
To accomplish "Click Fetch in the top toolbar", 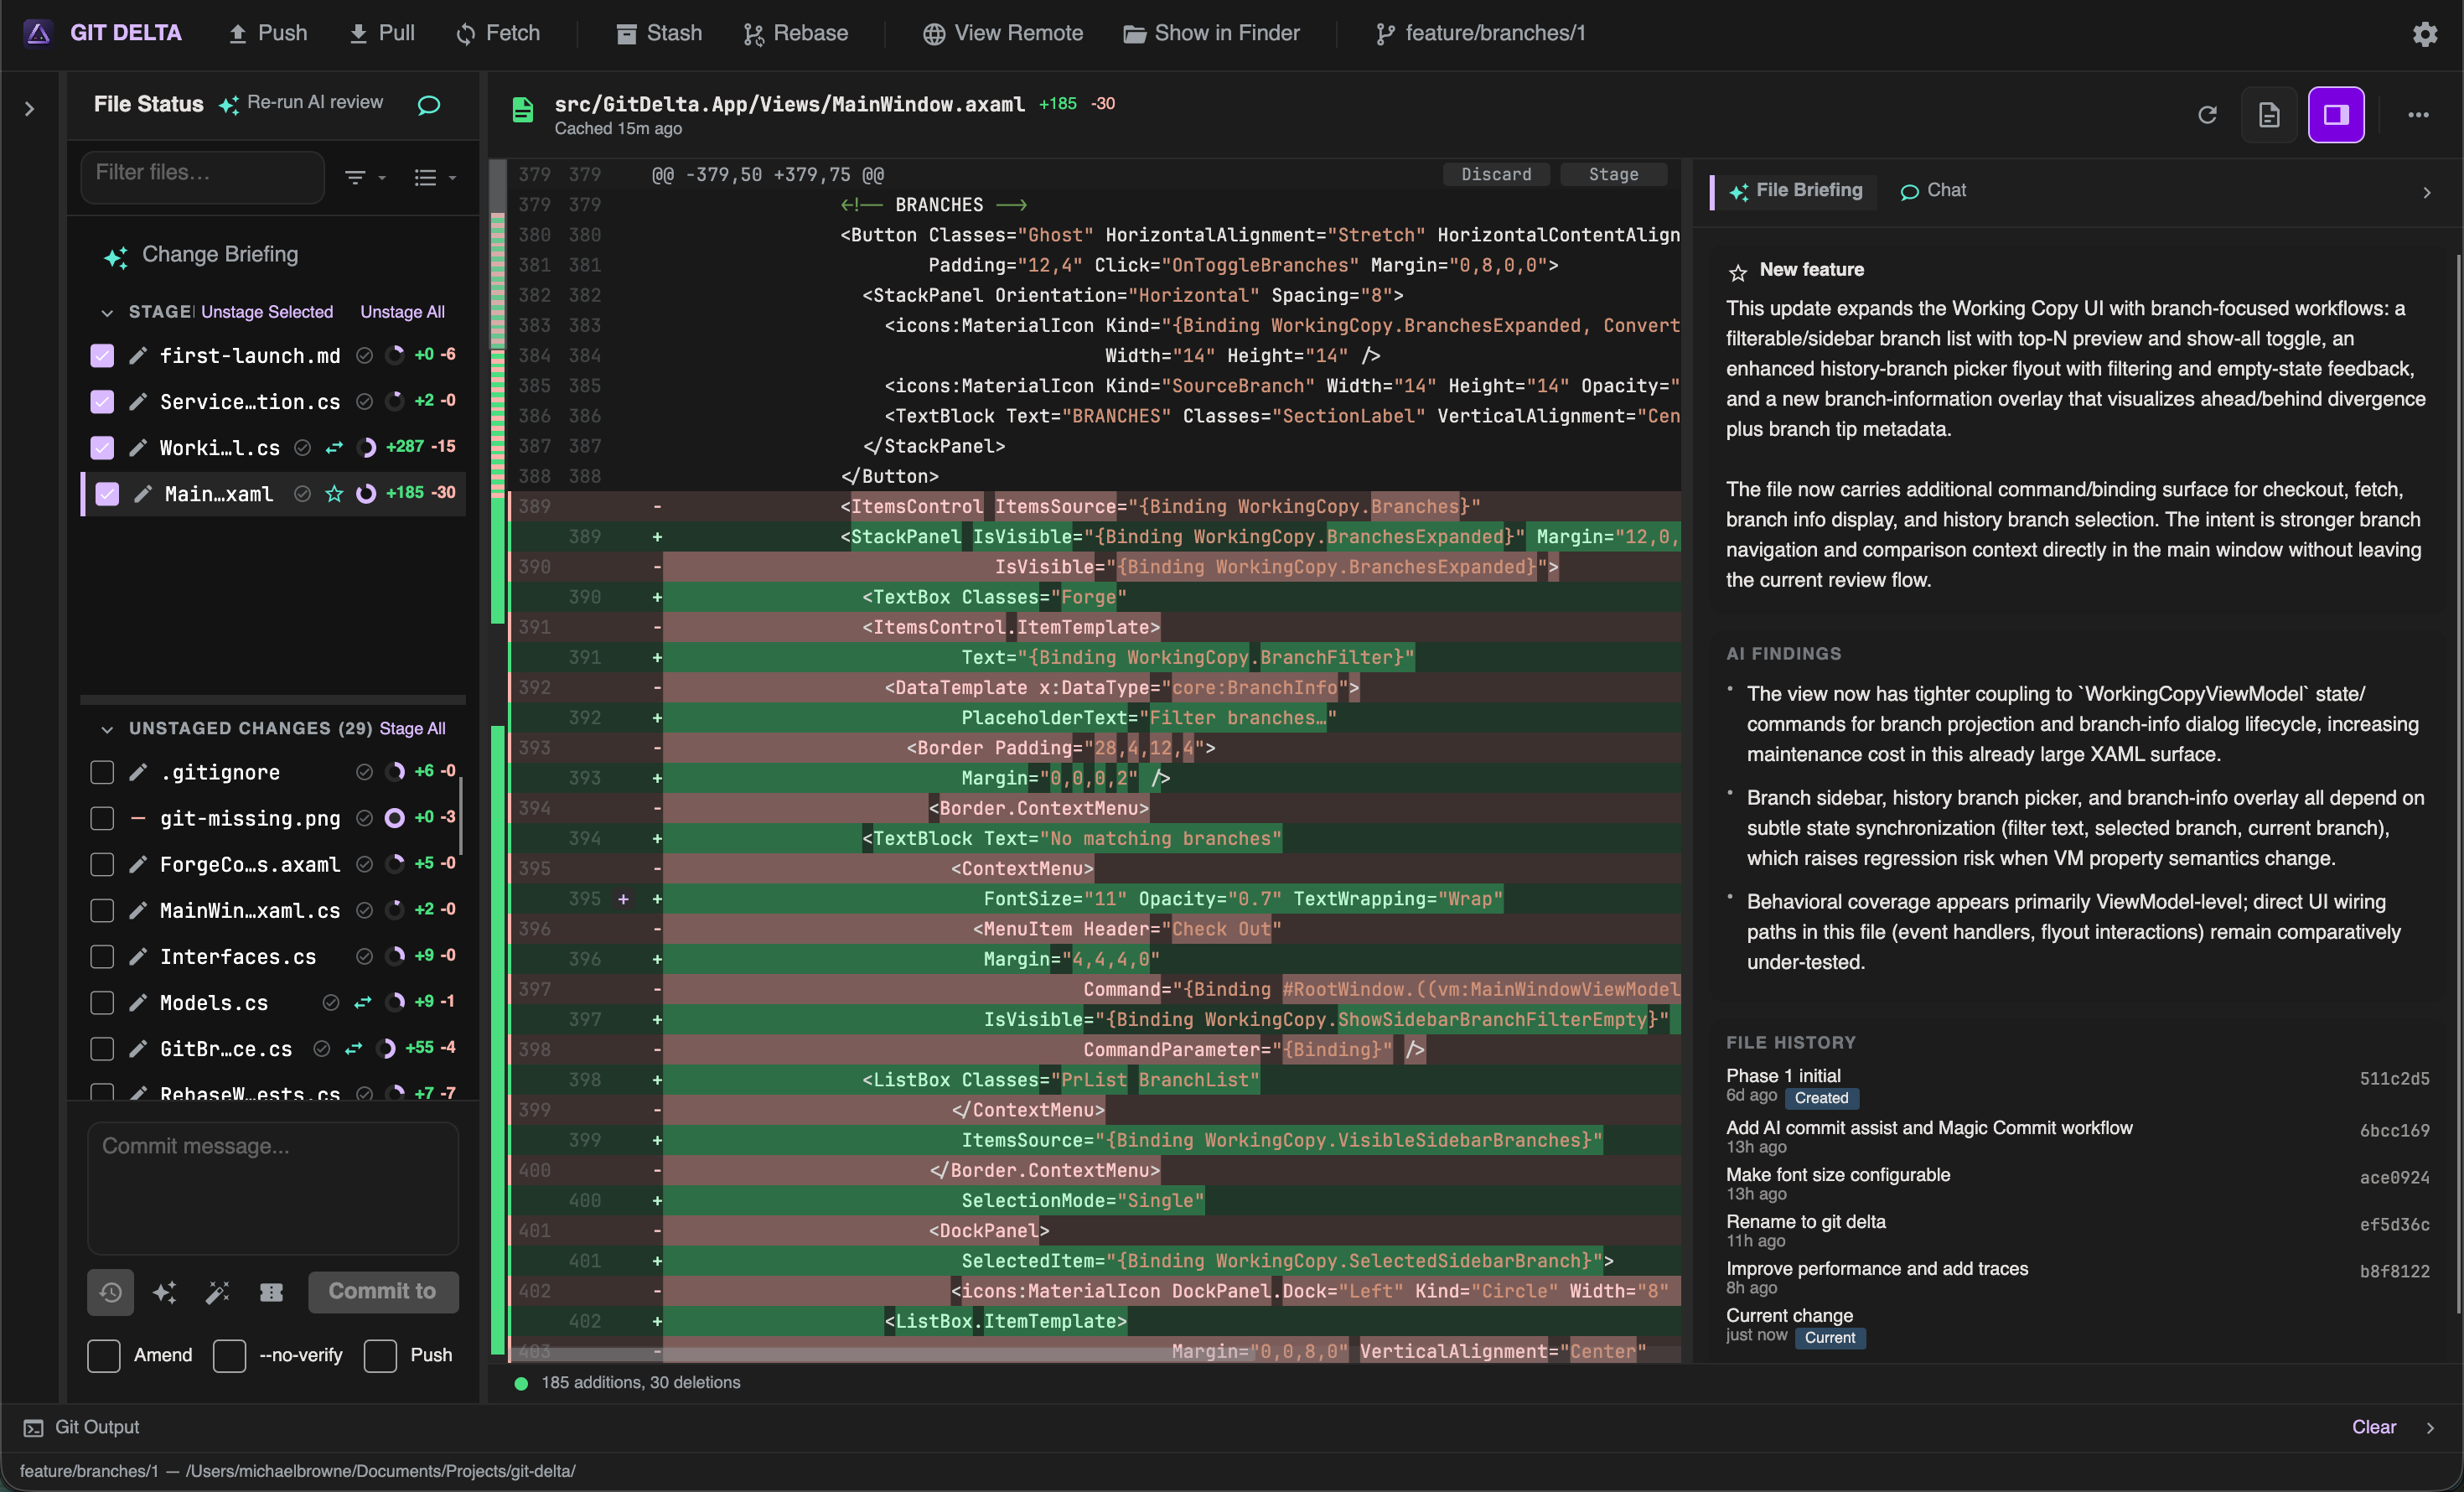I will click(x=498, y=34).
